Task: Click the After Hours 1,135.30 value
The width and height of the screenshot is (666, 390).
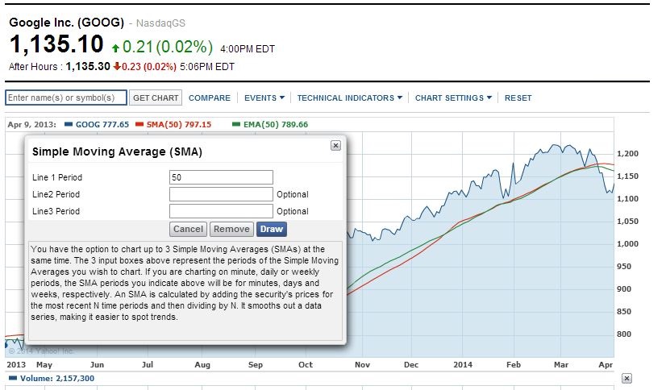Action: (88, 66)
